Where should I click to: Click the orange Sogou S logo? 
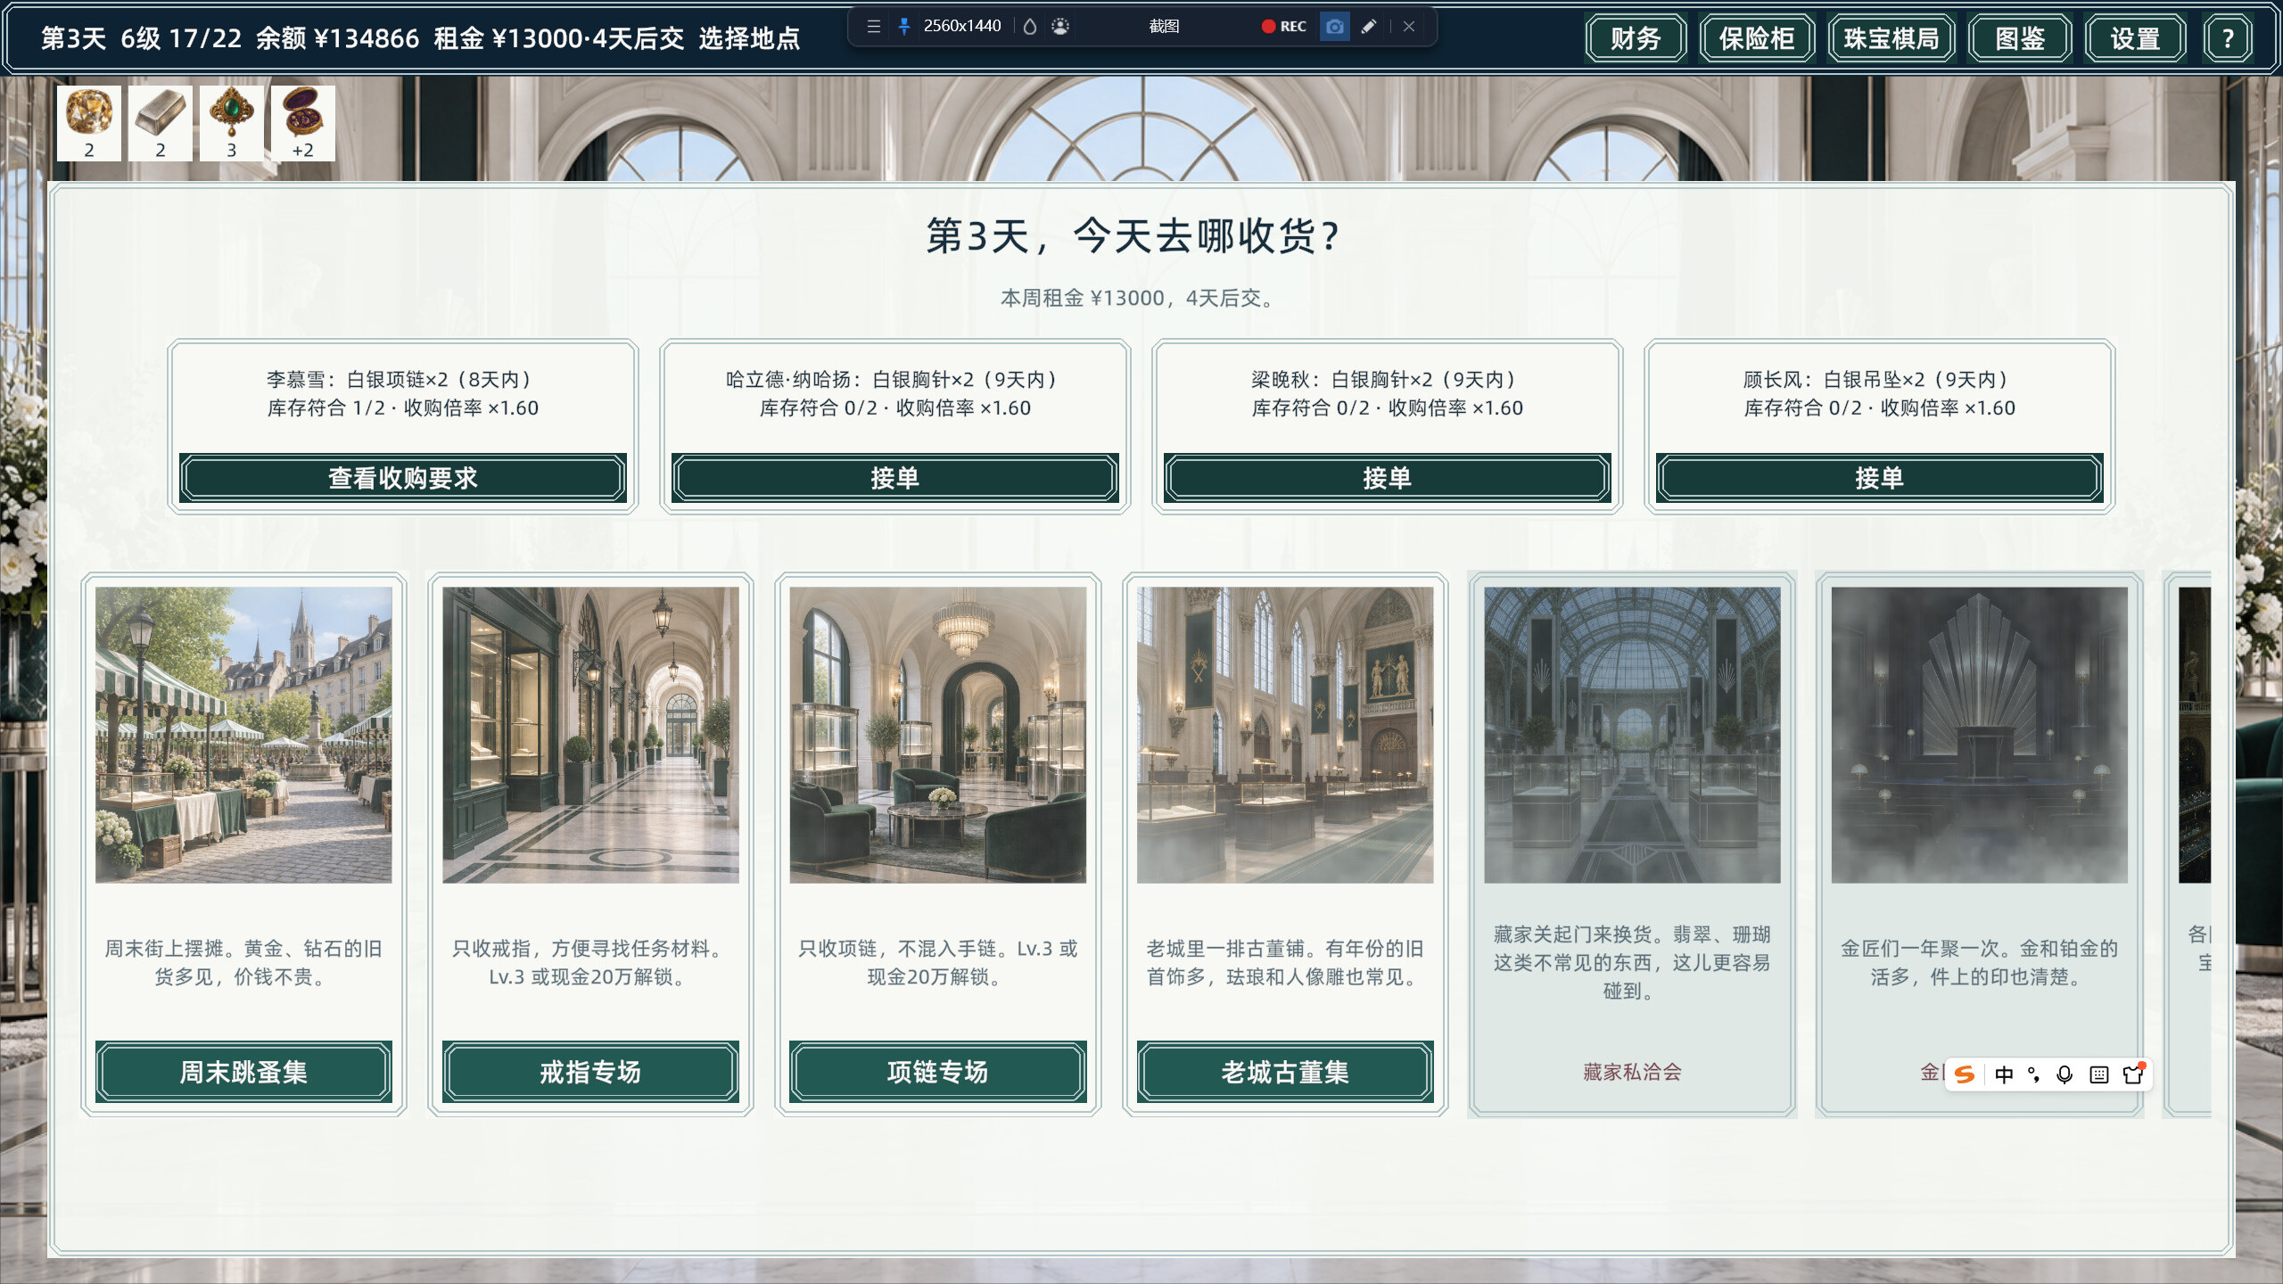click(1965, 1074)
